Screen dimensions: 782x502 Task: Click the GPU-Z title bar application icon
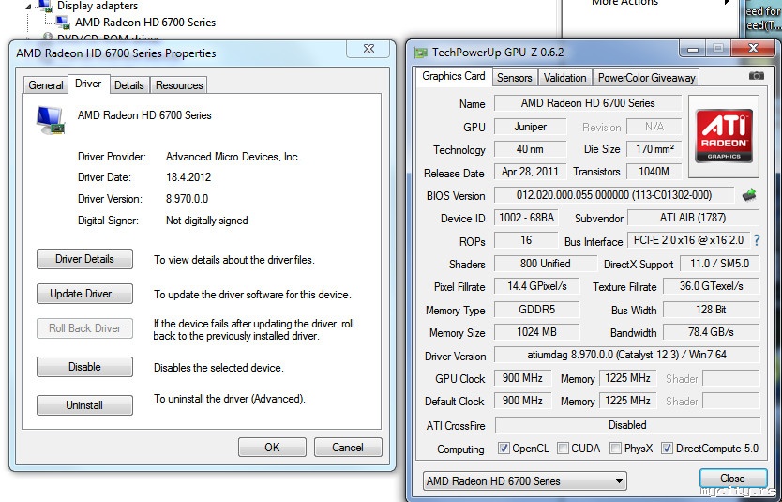421,53
